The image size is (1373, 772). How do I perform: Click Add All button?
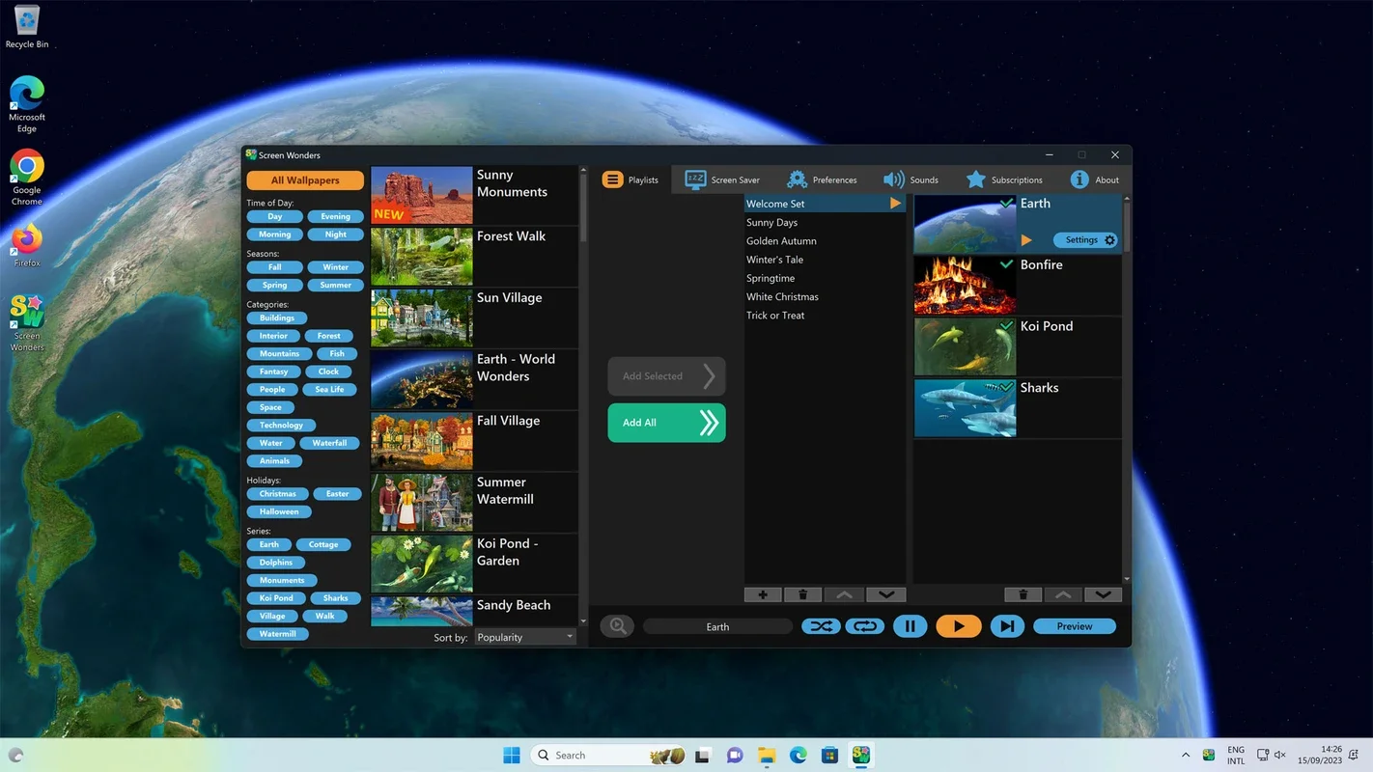click(x=666, y=423)
